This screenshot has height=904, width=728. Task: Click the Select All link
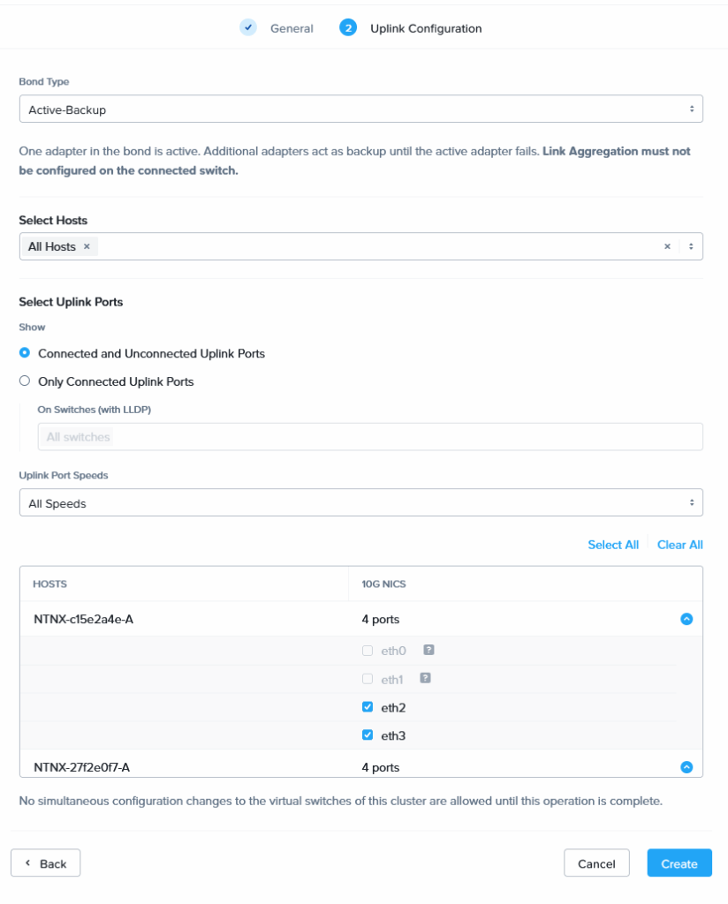coord(613,545)
